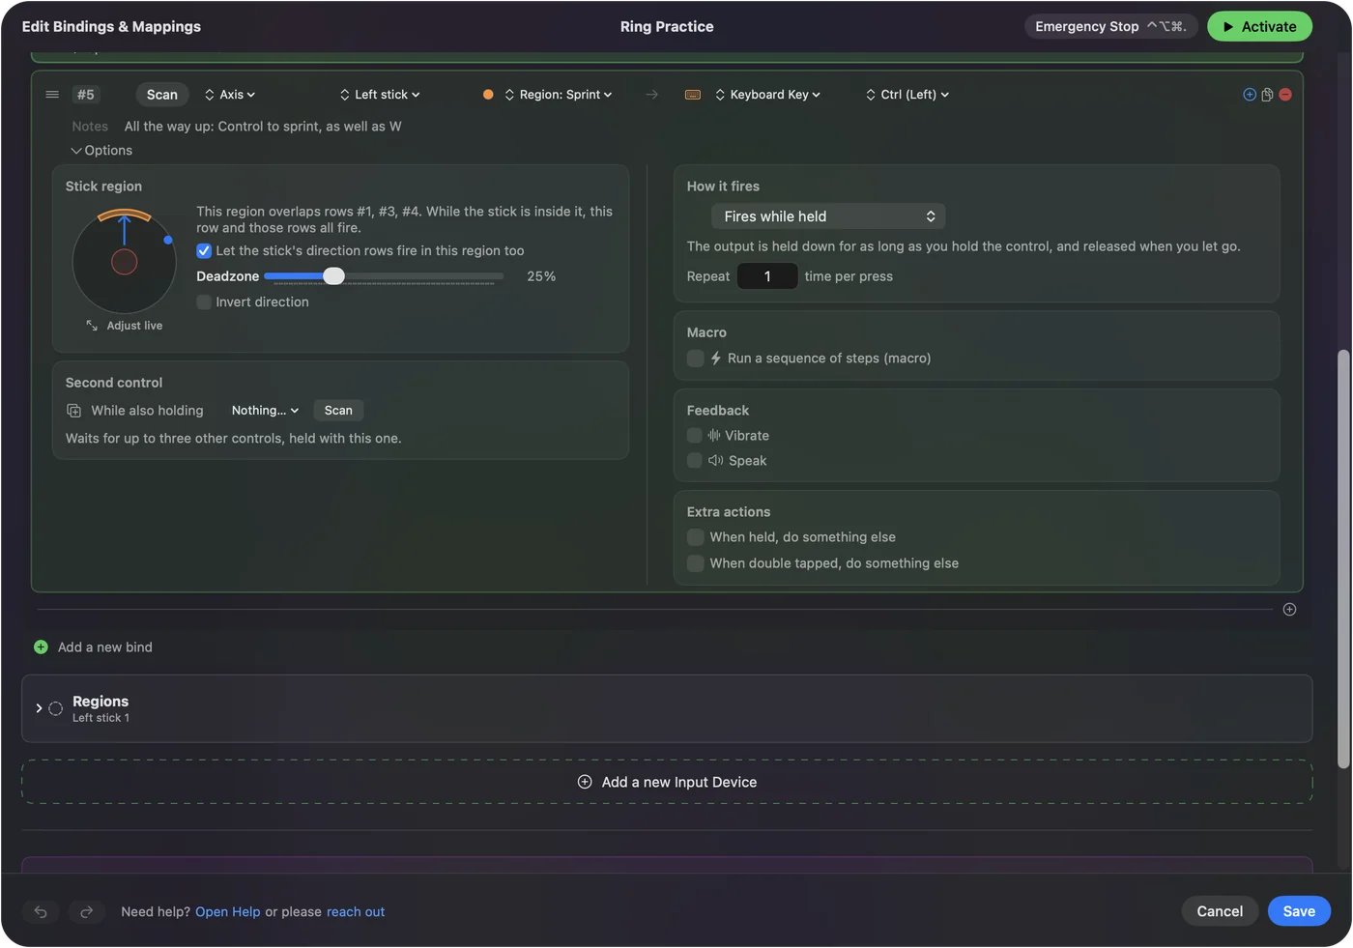Uncheck Let the stick's direction rows fire

204,251
